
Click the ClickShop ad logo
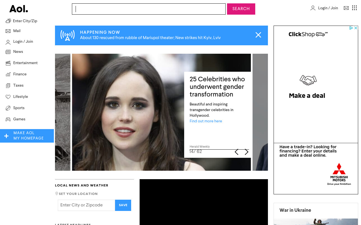[308, 34]
